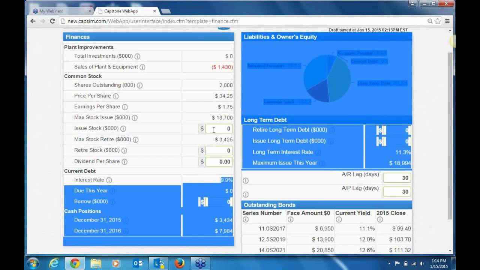Screen dimensions: 480x270
Task: Go back with browser back arrow
Action: point(33,21)
